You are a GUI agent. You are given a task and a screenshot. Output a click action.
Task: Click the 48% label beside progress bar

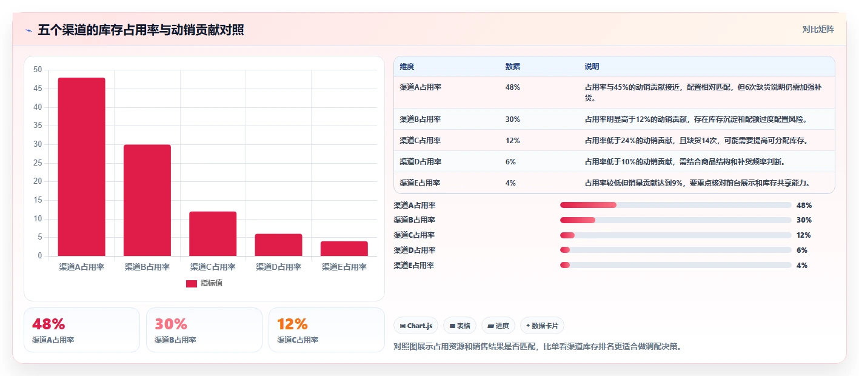804,206
